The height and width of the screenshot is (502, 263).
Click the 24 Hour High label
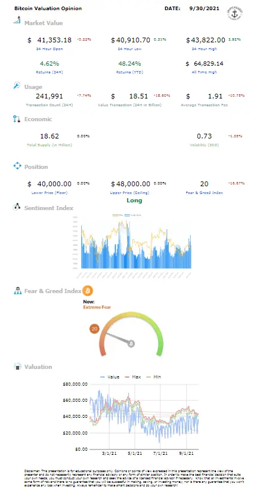pos(205,49)
